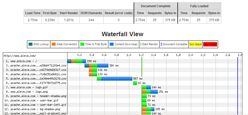The image size is (248, 115).
Task: Click the DNS Lookup teal legend swatch
Action: (30, 44)
